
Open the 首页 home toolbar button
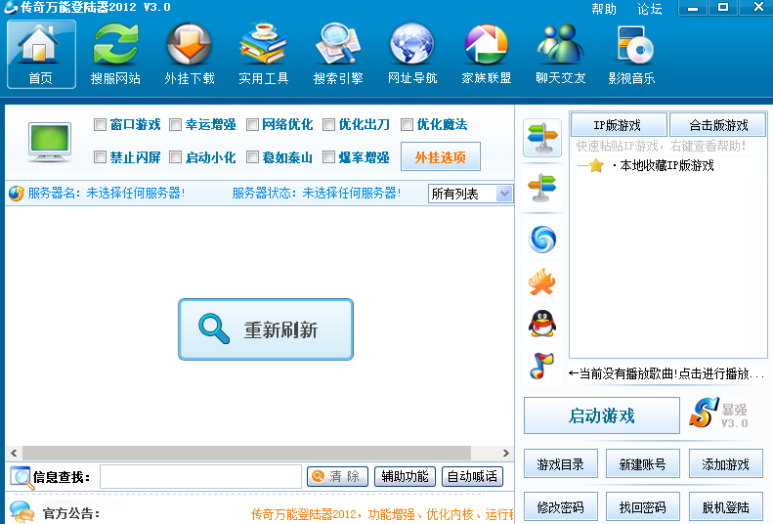(41, 54)
